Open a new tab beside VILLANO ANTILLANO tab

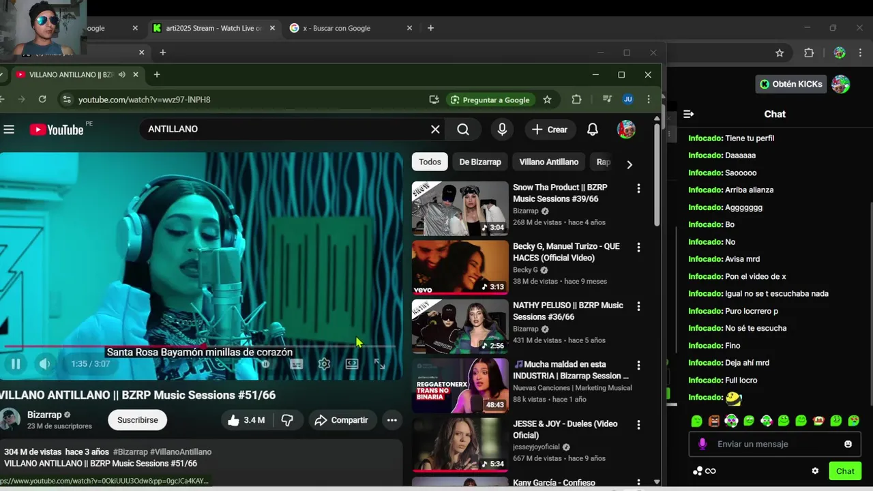(x=157, y=74)
